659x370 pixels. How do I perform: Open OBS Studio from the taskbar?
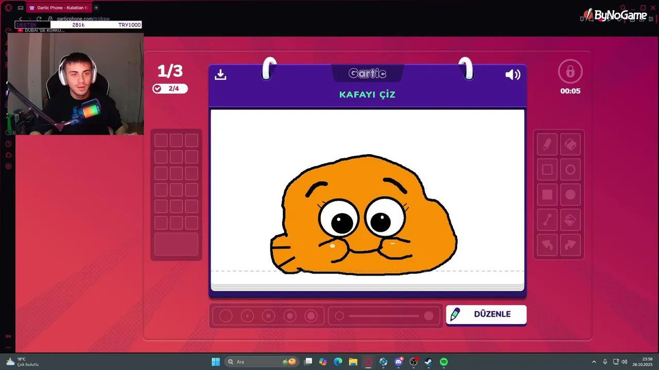413,362
